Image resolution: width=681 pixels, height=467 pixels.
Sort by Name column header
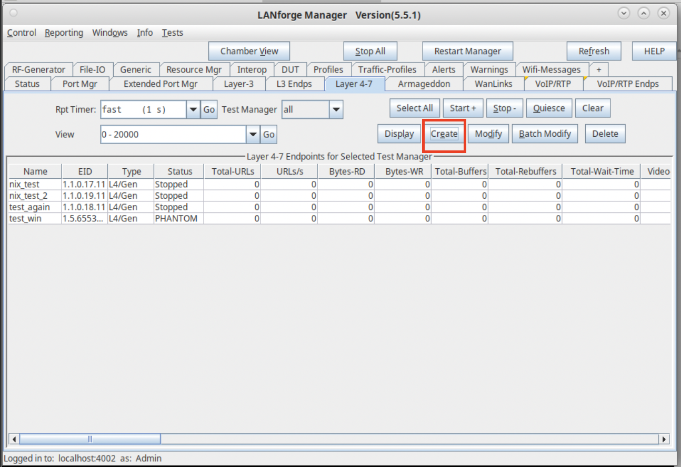click(x=35, y=171)
